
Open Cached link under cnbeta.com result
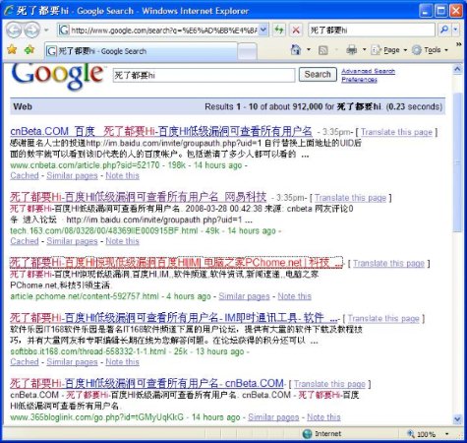coord(25,175)
